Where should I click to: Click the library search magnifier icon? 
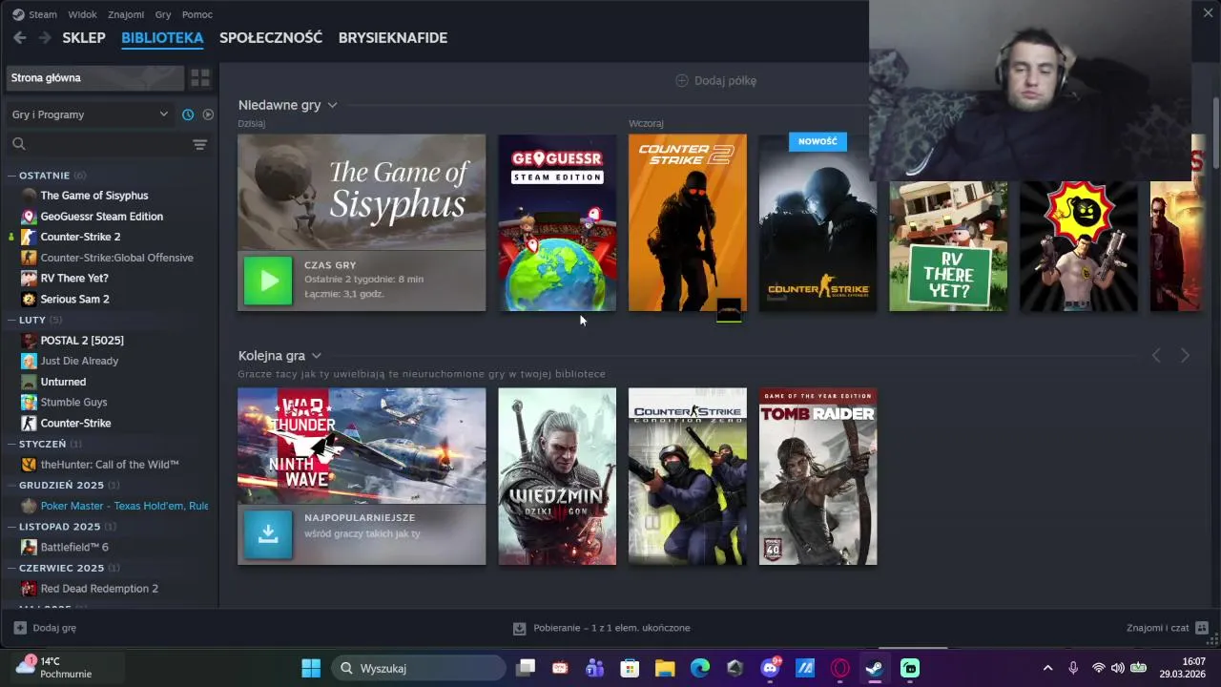(x=19, y=144)
